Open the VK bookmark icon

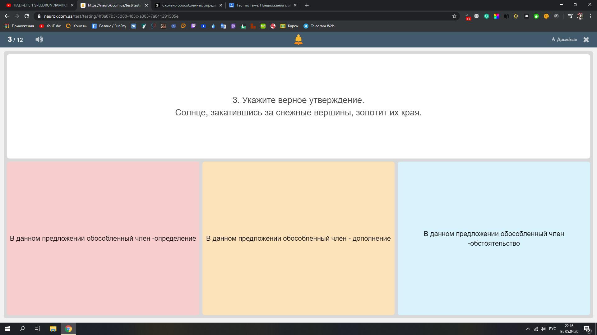point(134,26)
